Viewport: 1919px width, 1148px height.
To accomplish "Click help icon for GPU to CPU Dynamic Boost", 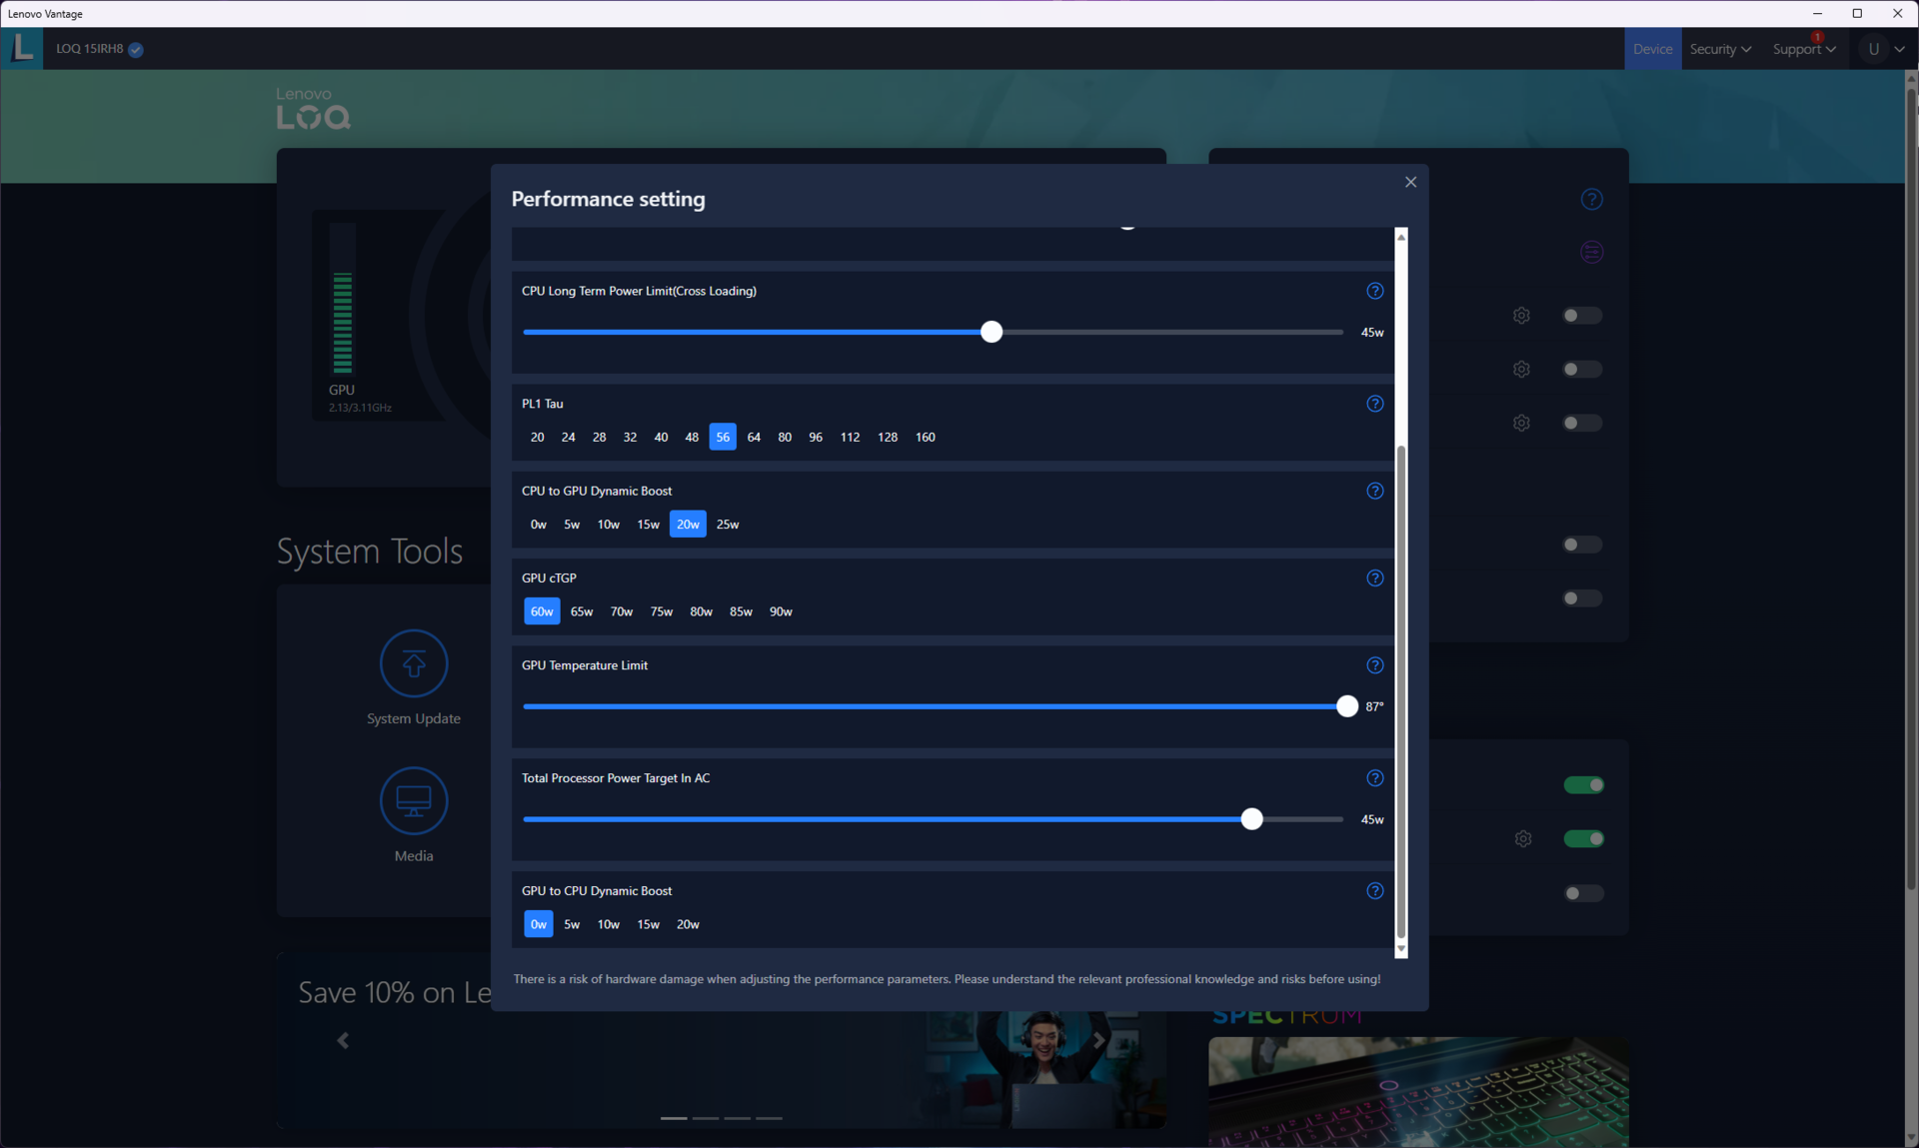I will (x=1374, y=891).
